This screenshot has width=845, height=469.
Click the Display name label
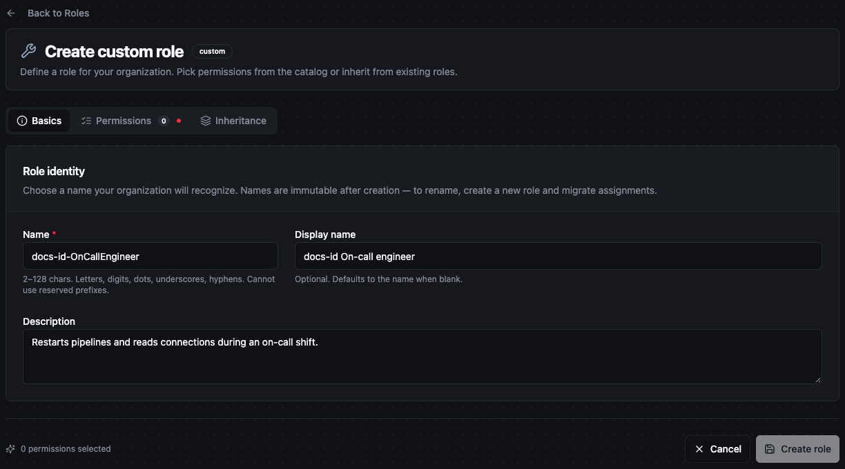pos(325,234)
